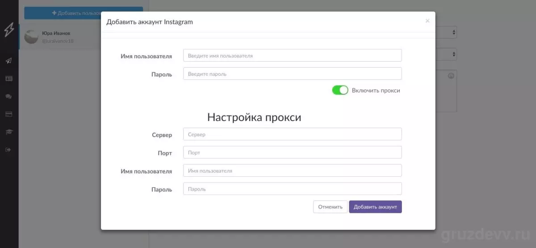
Task: Close the Add Instagram account dialog
Action: click(427, 21)
